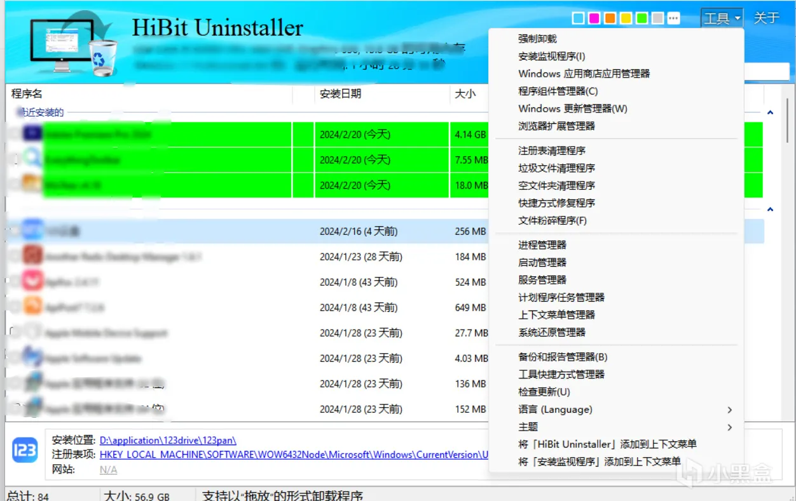The image size is (796, 501).
Task: Open 系统还原管理器
Action: (x=552, y=332)
